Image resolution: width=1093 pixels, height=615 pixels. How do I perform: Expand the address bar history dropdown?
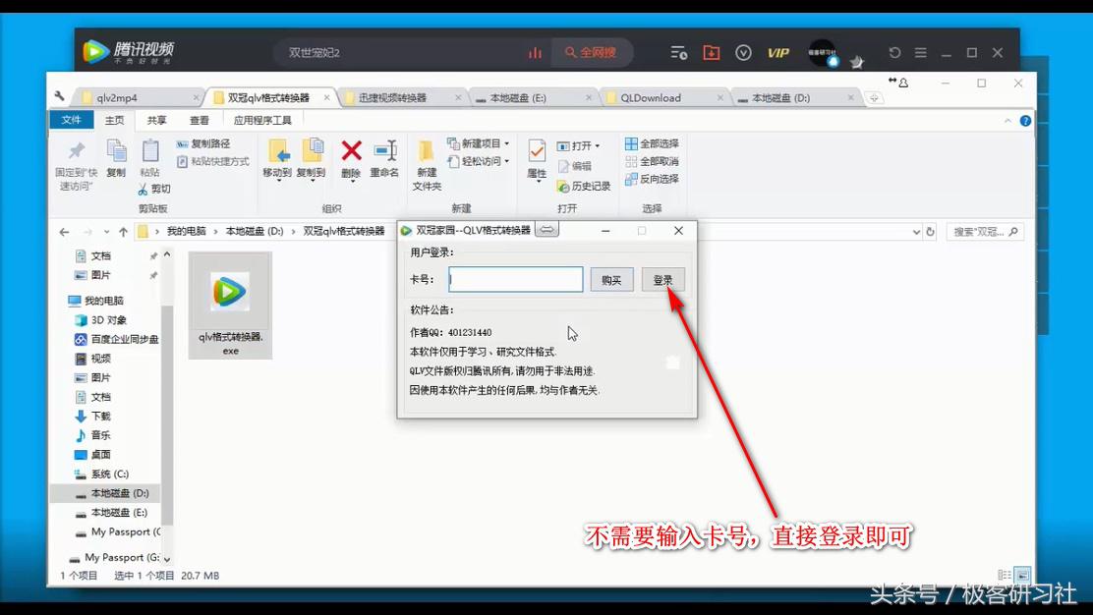[x=916, y=232]
